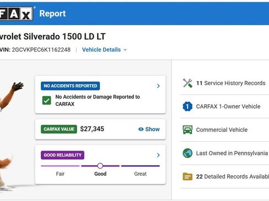This screenshot has width=269, height=201.
Task: Click the Commercial Vehicle text
Action: 222,130
